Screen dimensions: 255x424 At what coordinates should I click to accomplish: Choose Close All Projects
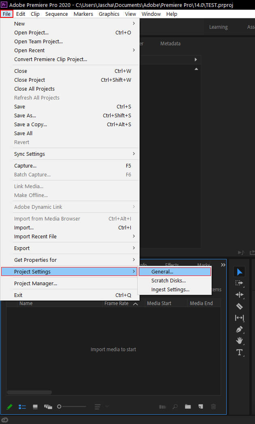click(x=70, y=89)
